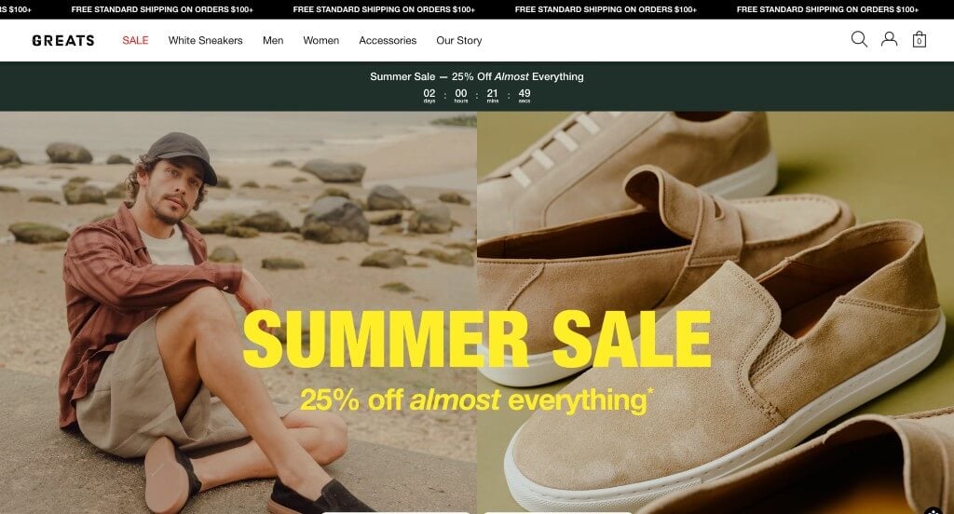Click the partially visible left hero button

click(397, 512)
